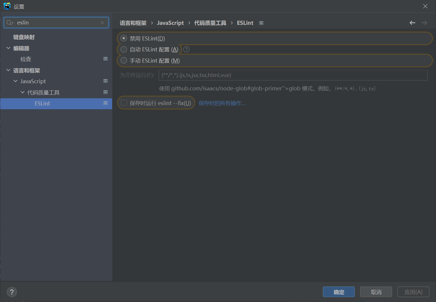The image size is (436, 302).
Task: Open help with the bottom-left question button
Action: click(12, 292)
